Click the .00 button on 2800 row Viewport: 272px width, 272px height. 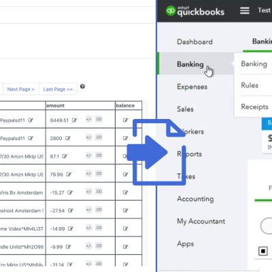99,137
